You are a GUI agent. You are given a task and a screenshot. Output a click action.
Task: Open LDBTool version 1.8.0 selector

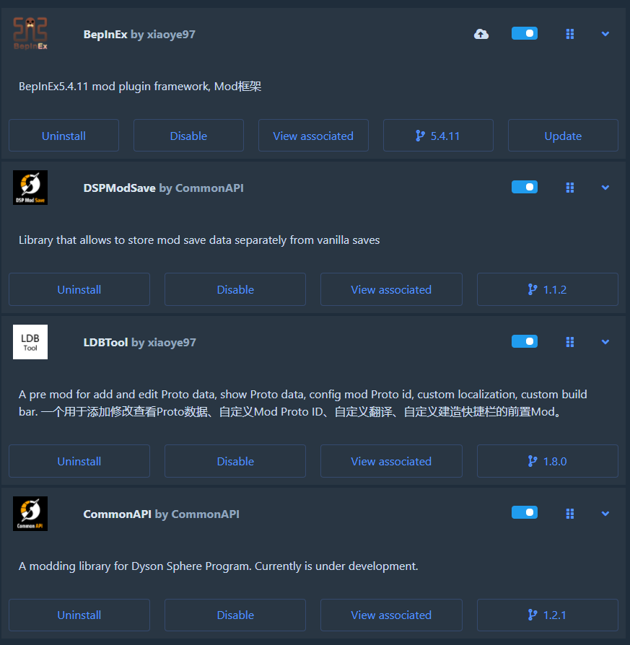click(x=547, y=461)
